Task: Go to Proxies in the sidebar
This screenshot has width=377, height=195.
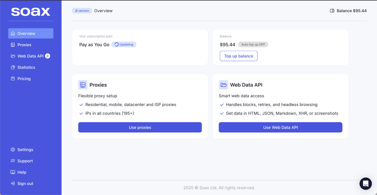Action: click(x=31, y=45)
